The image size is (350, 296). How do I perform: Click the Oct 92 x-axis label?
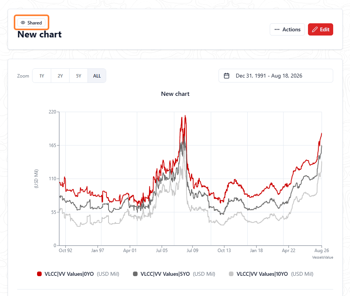[65, 251]
